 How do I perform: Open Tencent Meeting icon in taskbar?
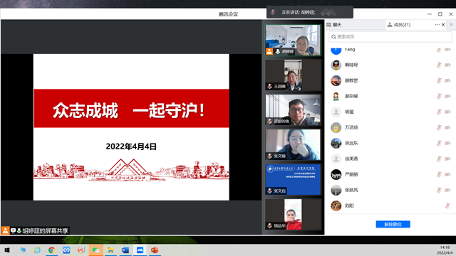pyautogui.click(x=140, y=250)
